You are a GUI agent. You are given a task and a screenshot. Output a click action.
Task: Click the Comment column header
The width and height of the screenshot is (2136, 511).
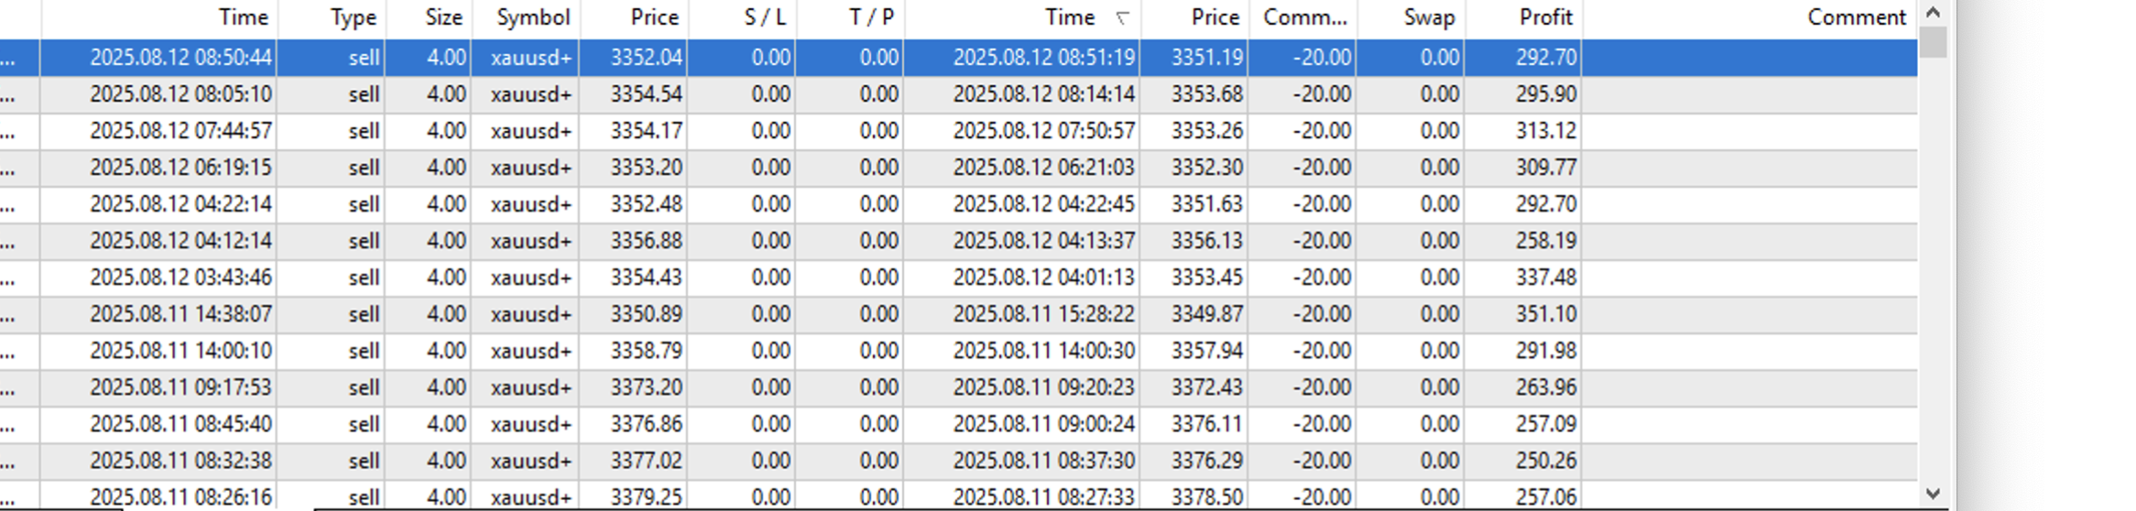1856,17
